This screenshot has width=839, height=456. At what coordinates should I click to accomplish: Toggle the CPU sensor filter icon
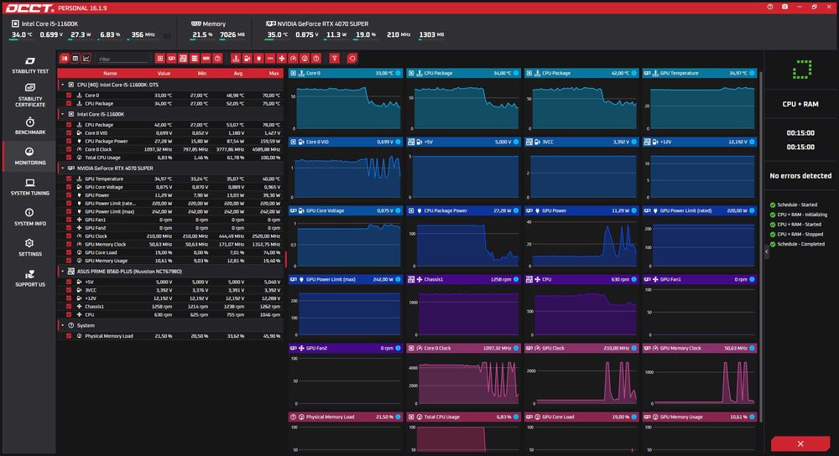point(160,59)
